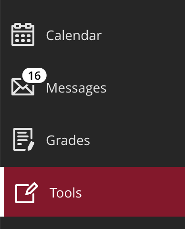185x229 pixels.
Task: Select the Grades sheet-with-pencil icon
Action: 24,139
